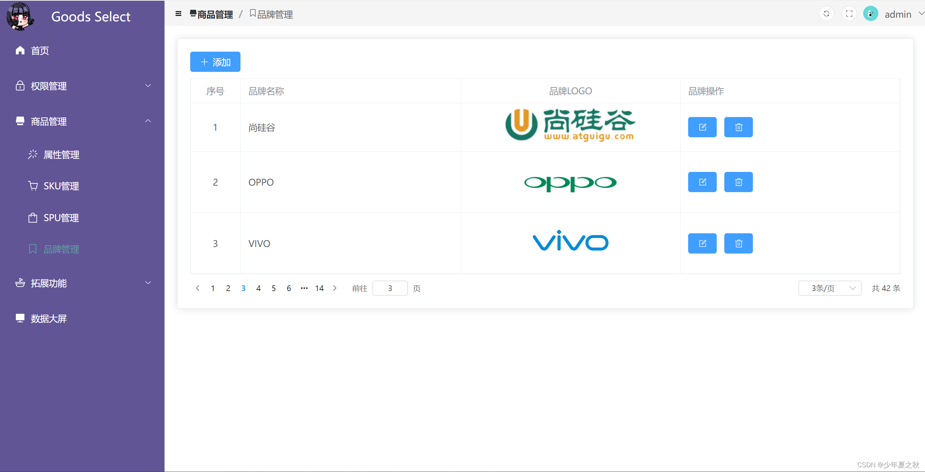Delete the OPPO brand row
925x472 pixels.
[738, 182]
